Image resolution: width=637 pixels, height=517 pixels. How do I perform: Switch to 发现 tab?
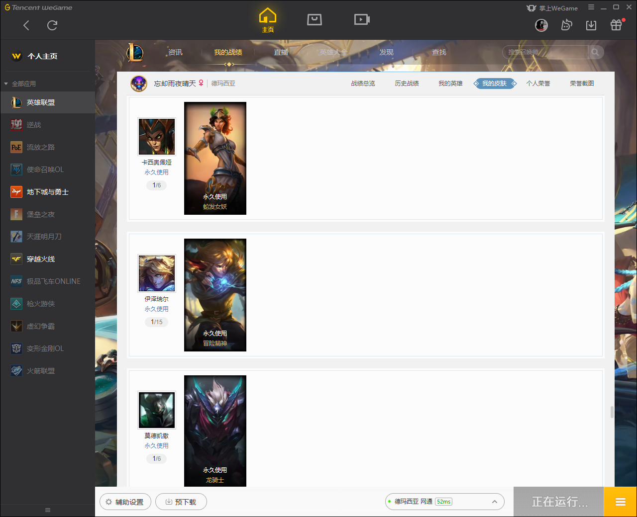pyautogui.click(x=386, y=52)
